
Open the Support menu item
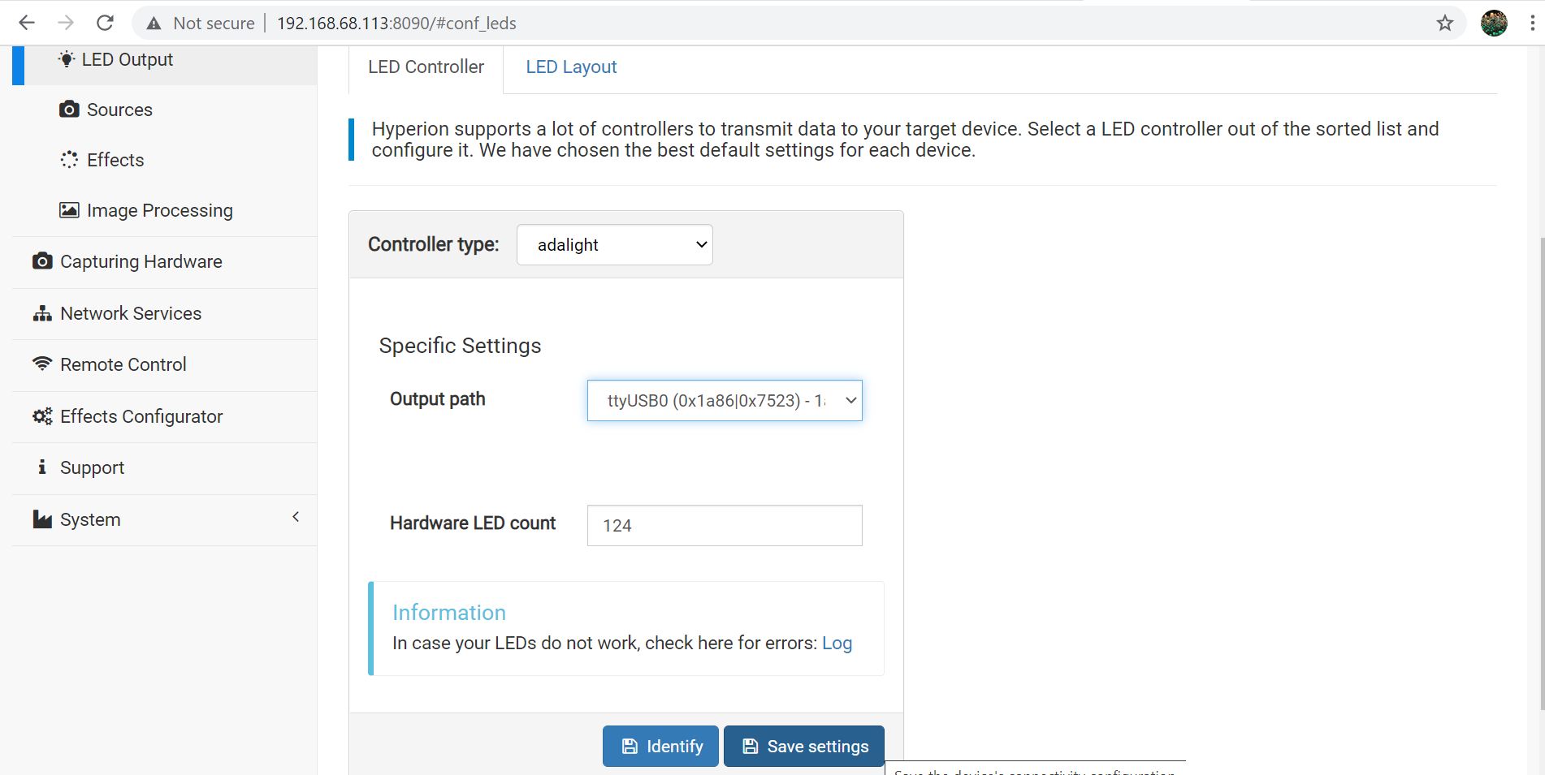92,467
